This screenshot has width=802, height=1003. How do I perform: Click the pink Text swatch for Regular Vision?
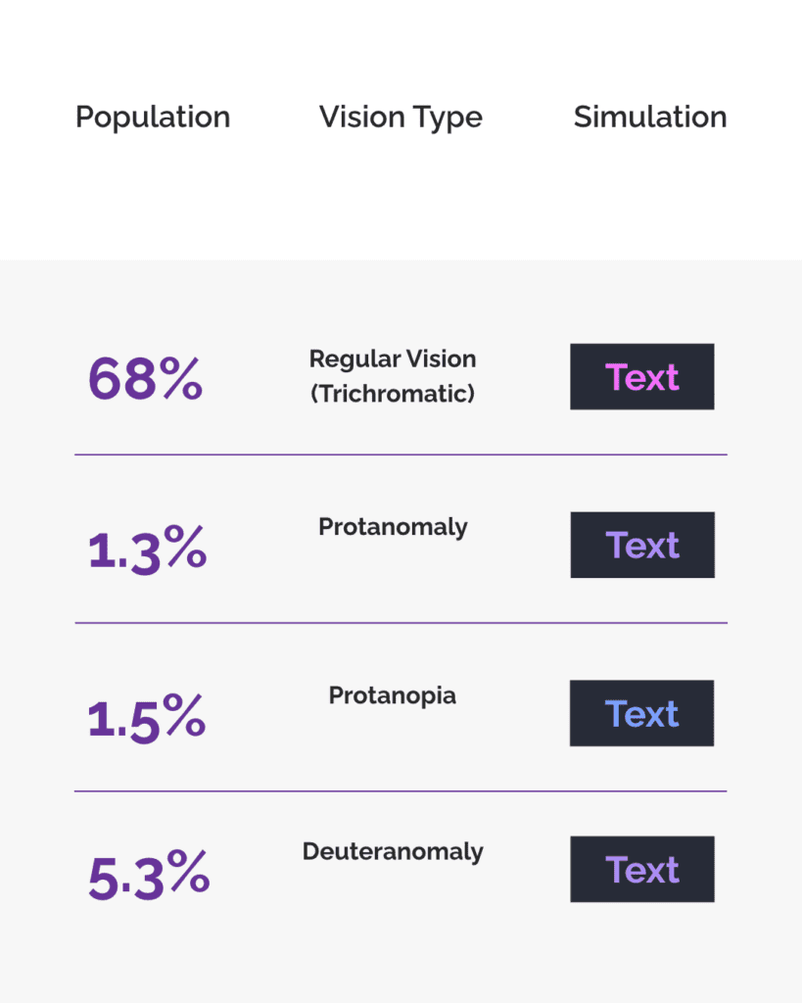pyautogui.click(x=642, y=377)
